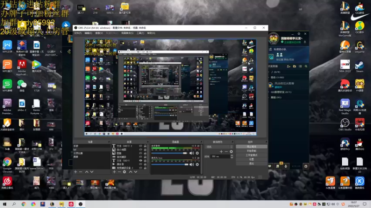The height and width of the screenshot is (208, 371).
Task: Adjust transition duration stepper arrows
Action: pyautogui.click(x=231, y=156)
